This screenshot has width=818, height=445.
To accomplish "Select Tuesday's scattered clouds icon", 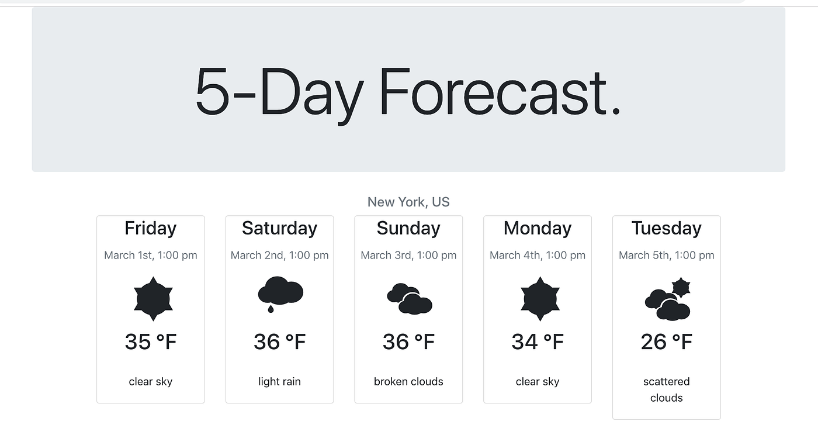I will (667, 301).
